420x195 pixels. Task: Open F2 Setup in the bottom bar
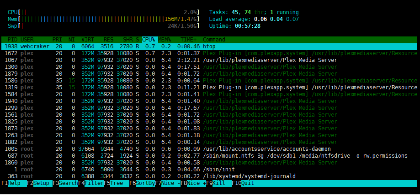point(39,183)
